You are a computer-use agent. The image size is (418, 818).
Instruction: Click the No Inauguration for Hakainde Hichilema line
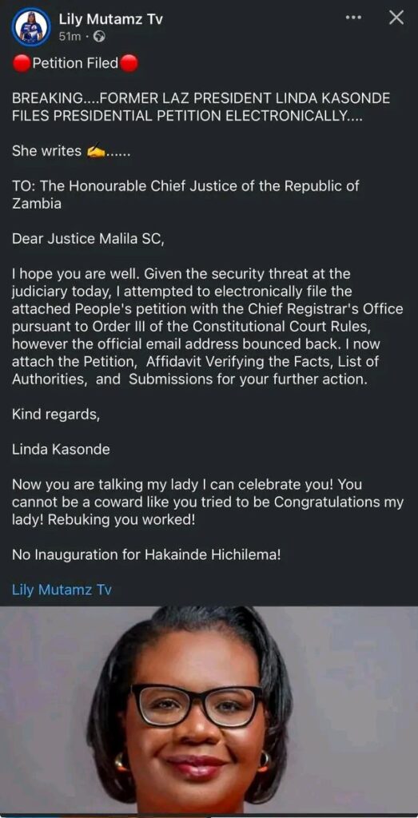click(x=146, y=555)
